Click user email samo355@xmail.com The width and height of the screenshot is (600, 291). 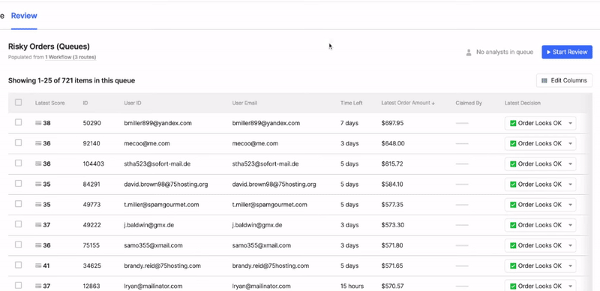click(x=261, y=245)
